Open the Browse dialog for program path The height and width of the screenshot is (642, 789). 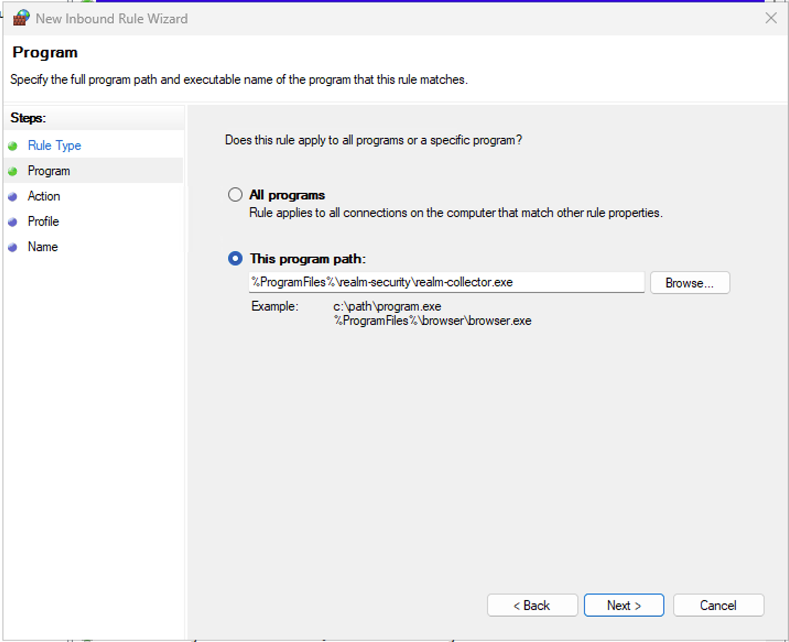click(689, 282)
